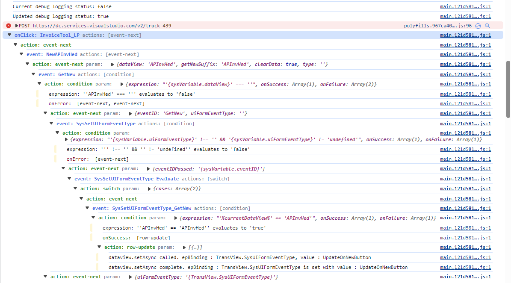Collapse the action: row-update node
This screenshot has width=511, height=283.
99,247
